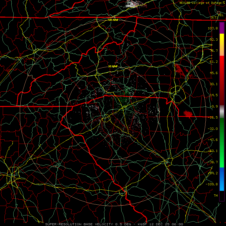The image size is (226, 226).
Task: Click the 30.1 scale value
Action: (214, 84)
